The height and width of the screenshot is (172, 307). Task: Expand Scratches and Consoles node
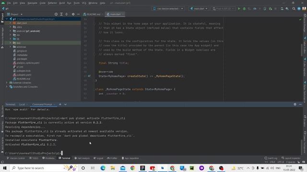[x=6, y=86]
